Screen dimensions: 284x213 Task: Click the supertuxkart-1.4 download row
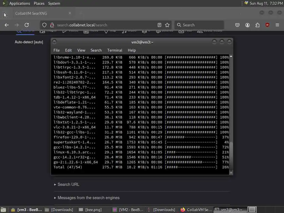[x=141, y=142]
